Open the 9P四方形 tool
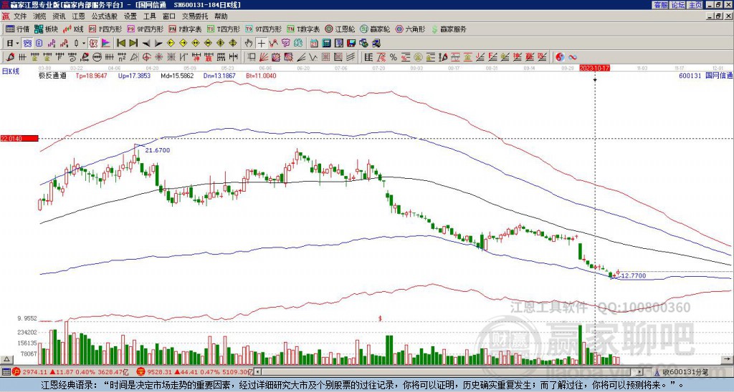 (146, 29)
